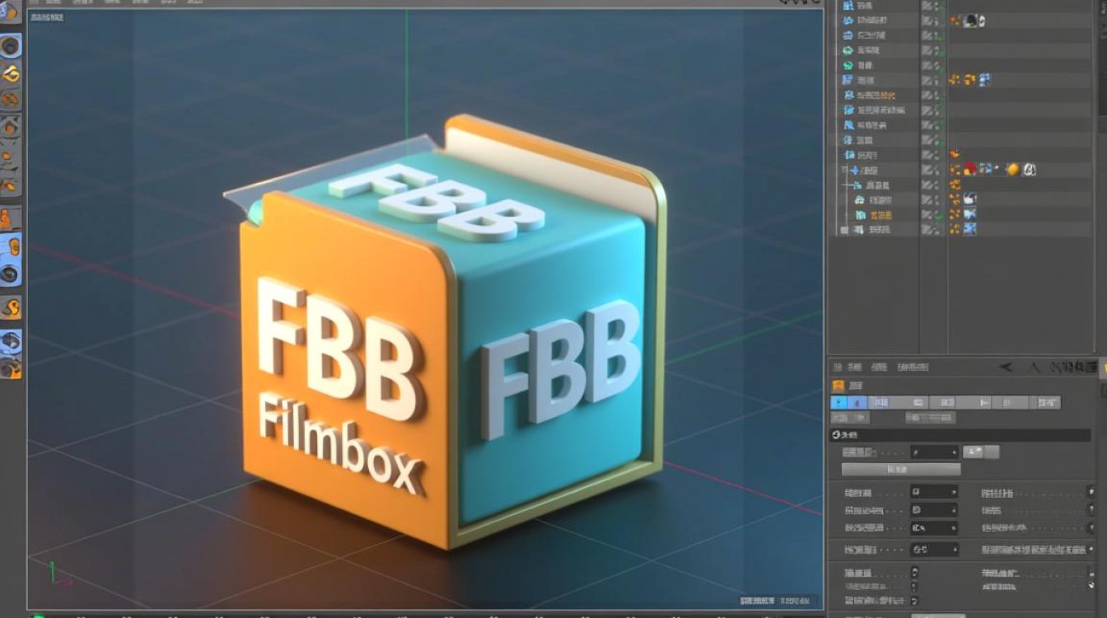Click the wide gray button in attributes panel
Screen dimensions: 1107x618
[x=901, y=469]
